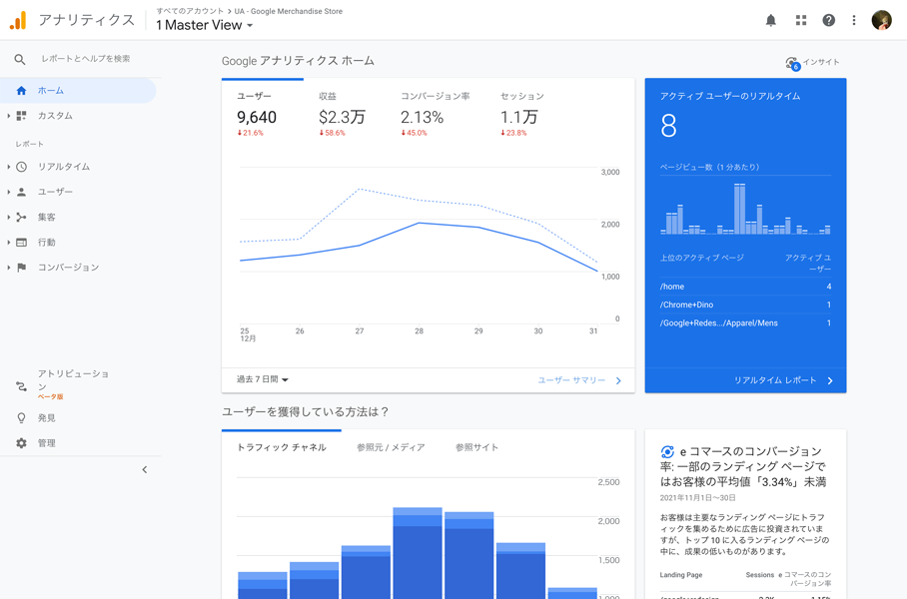Open the 1 Master View dropdown

[x=205, y=26]
